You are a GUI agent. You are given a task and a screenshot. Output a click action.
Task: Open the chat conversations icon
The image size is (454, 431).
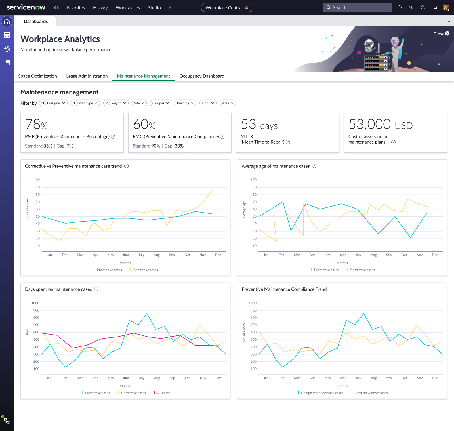point(411,7)
